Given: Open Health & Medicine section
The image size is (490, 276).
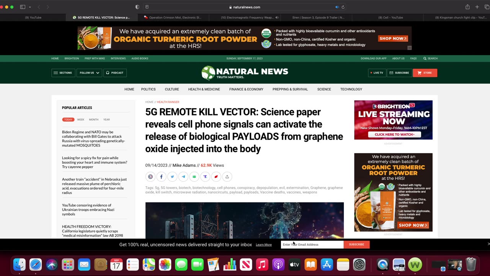Looking at the screenshot, I should pos(204,89).
